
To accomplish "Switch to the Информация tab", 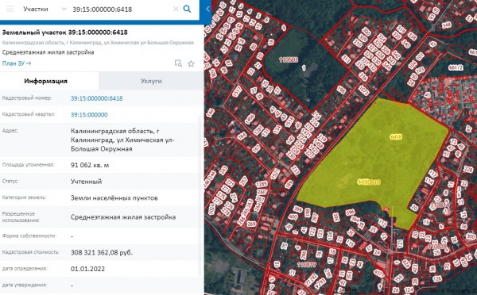I will tap(45, 81).
